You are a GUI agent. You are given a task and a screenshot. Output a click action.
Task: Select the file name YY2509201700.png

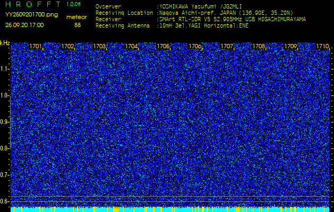[x=31, y=15]
